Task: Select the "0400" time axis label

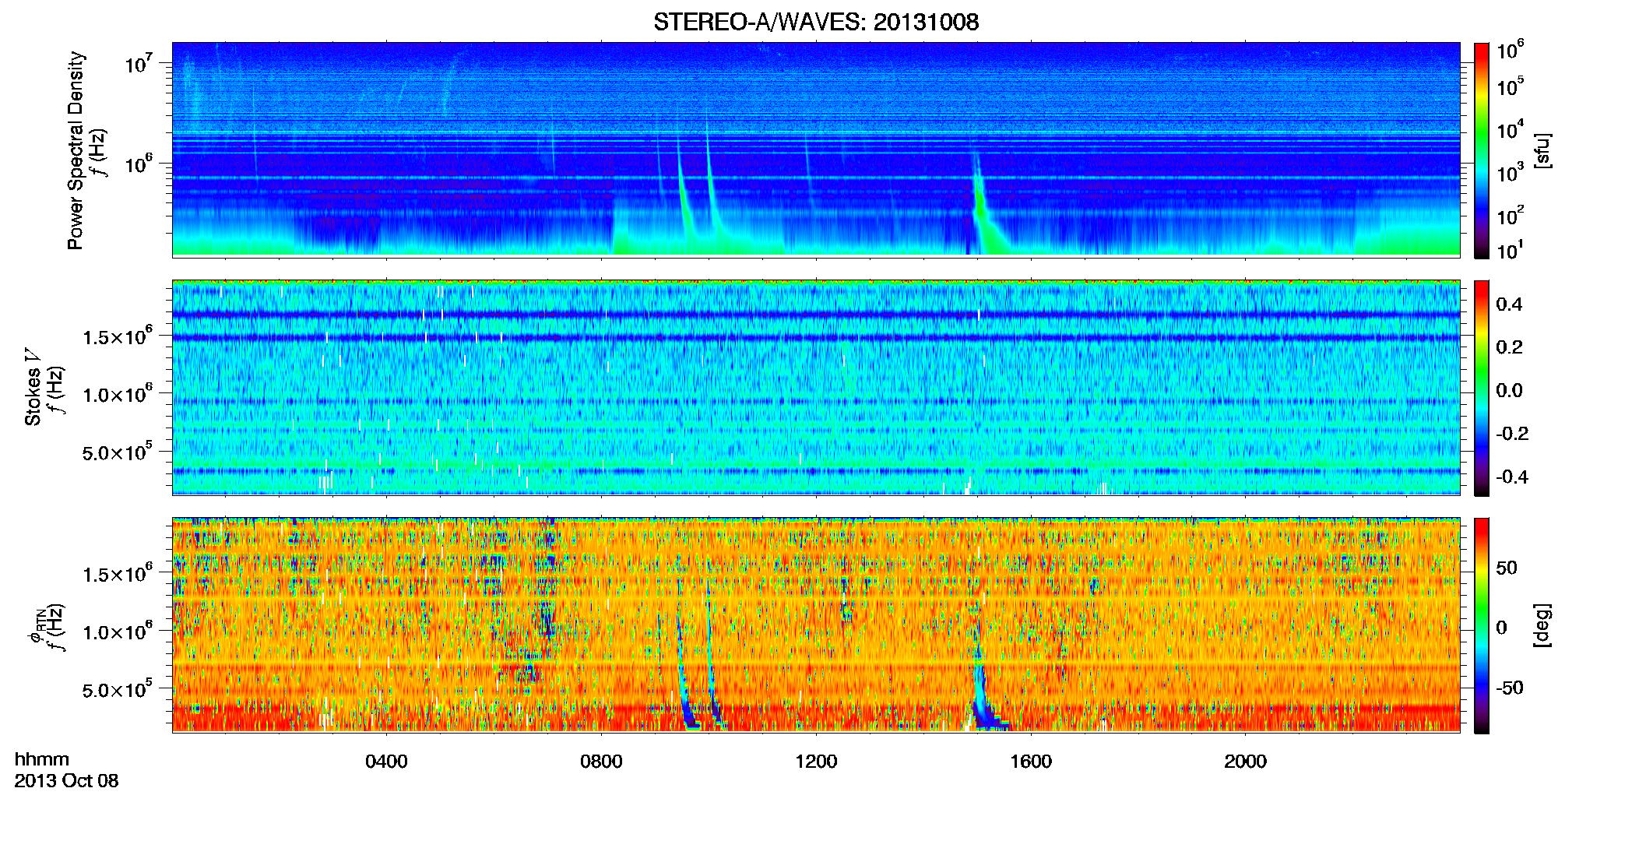Action: tap(386, 762)
